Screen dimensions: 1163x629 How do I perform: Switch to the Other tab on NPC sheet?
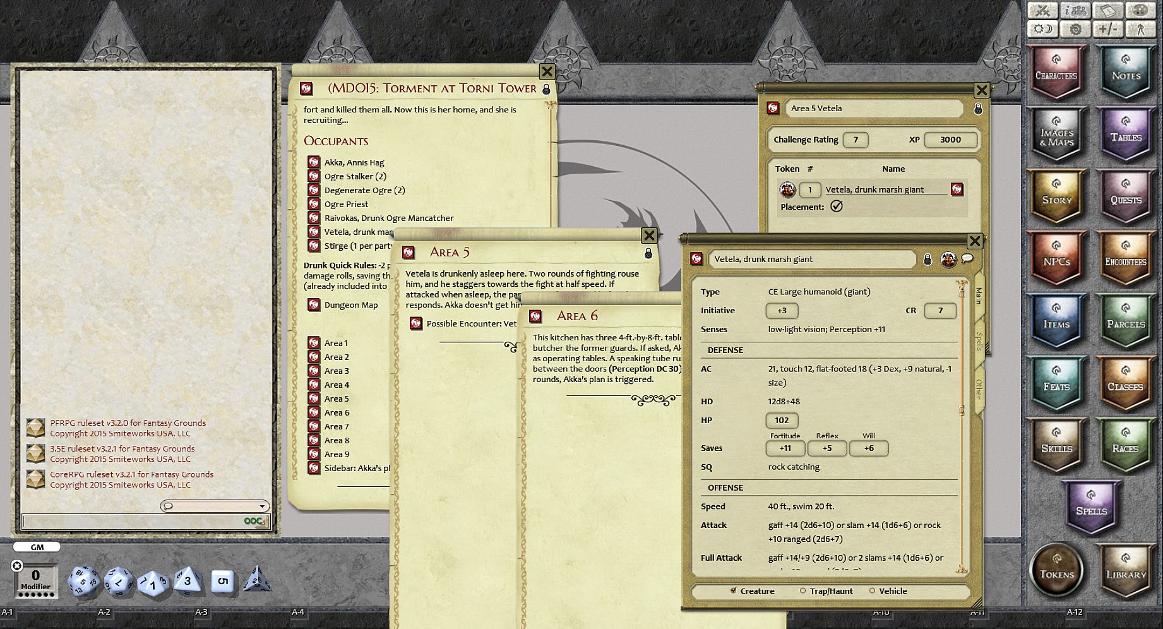tap(979, 389)
